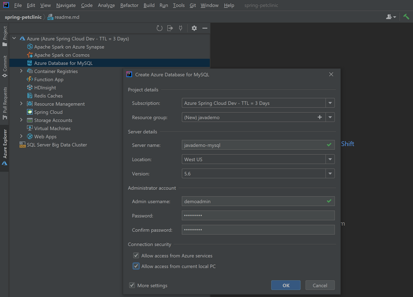Expand the Web Apps node
This screenshot has width=413, height=297.
pos(21,136)
